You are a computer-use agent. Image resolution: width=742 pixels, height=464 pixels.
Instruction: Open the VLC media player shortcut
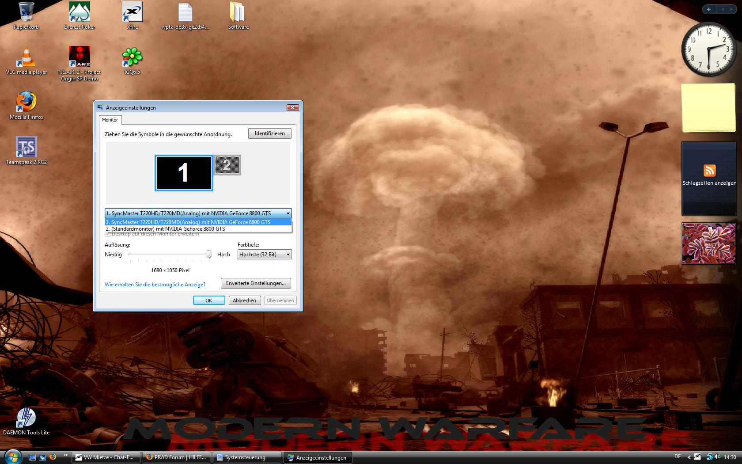click(26, 57)
